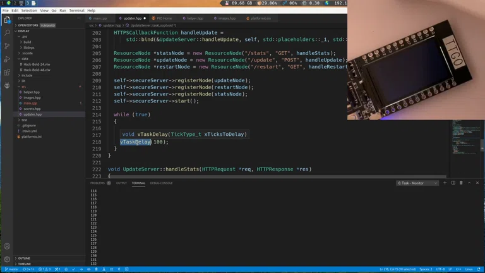Screen dimensions: 485x273
Task: Click the PlatformIO Upload arrow icon
Action: tap(81, 269)
